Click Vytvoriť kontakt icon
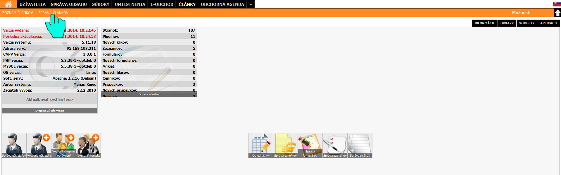 88,145
